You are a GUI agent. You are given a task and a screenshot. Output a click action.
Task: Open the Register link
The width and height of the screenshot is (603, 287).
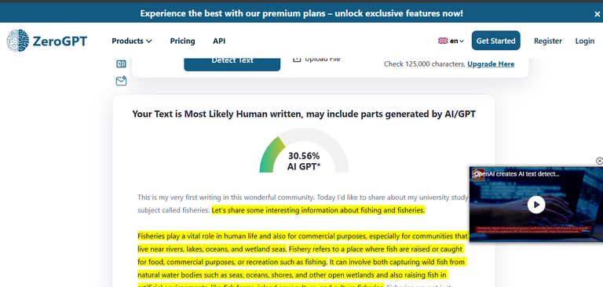(547, 41)
